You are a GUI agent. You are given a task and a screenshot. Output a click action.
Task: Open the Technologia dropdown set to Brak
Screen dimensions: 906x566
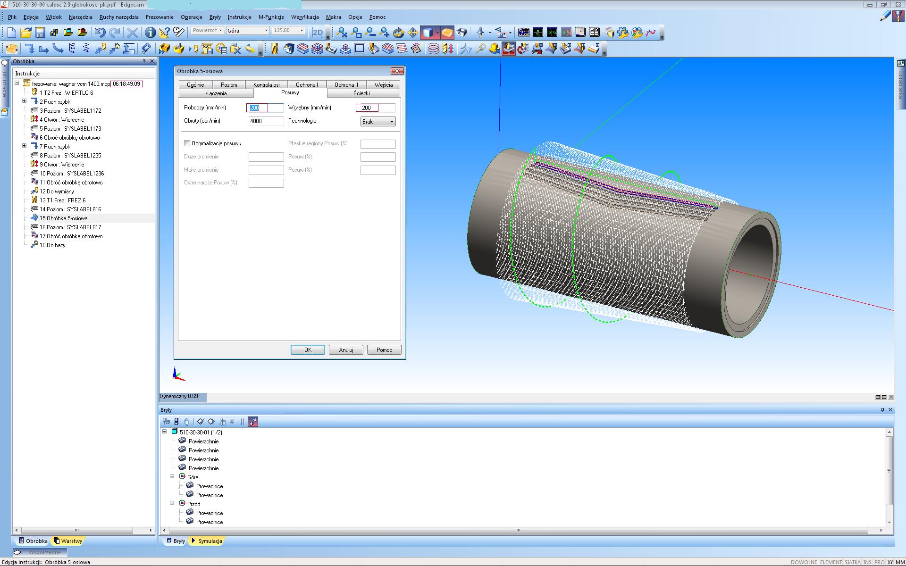(x=378, y=122)
